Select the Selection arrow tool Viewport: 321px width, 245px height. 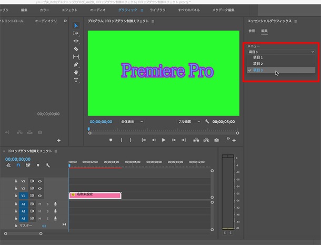point(76,25)
